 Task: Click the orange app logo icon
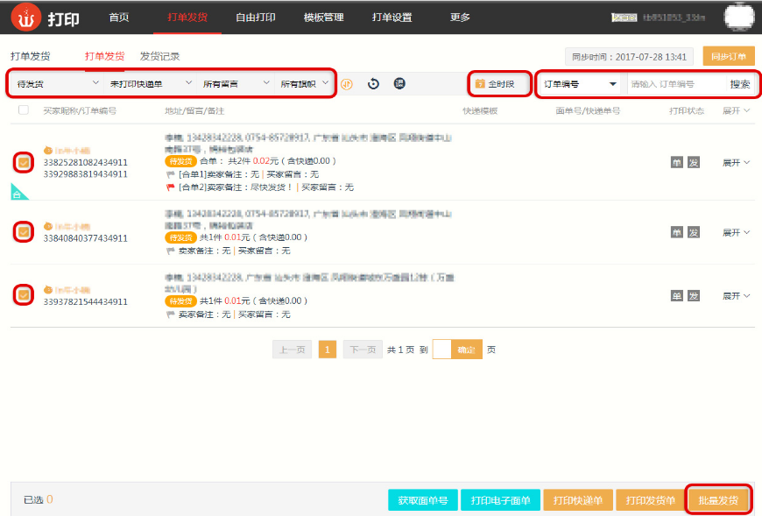point(25,18)
